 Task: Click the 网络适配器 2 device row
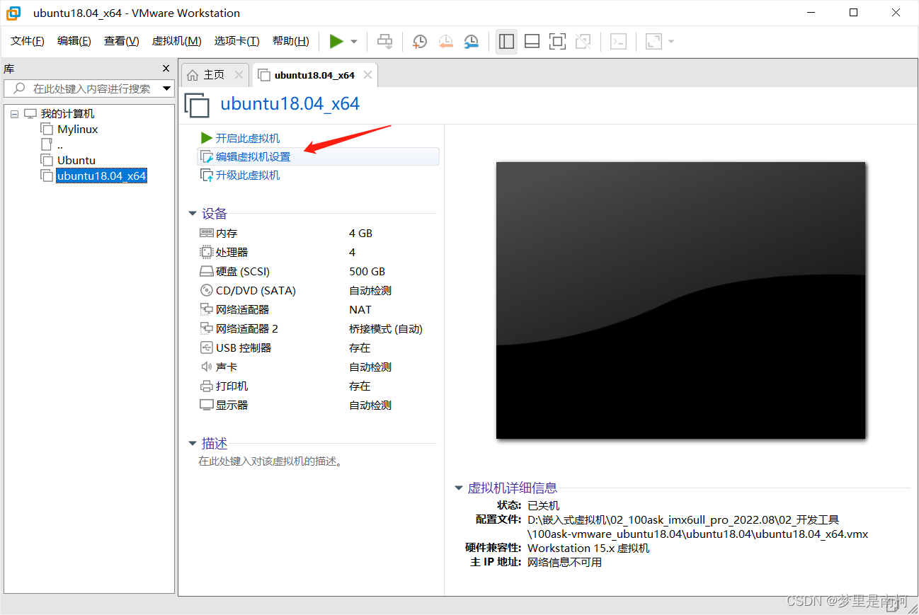coord(318,328)
